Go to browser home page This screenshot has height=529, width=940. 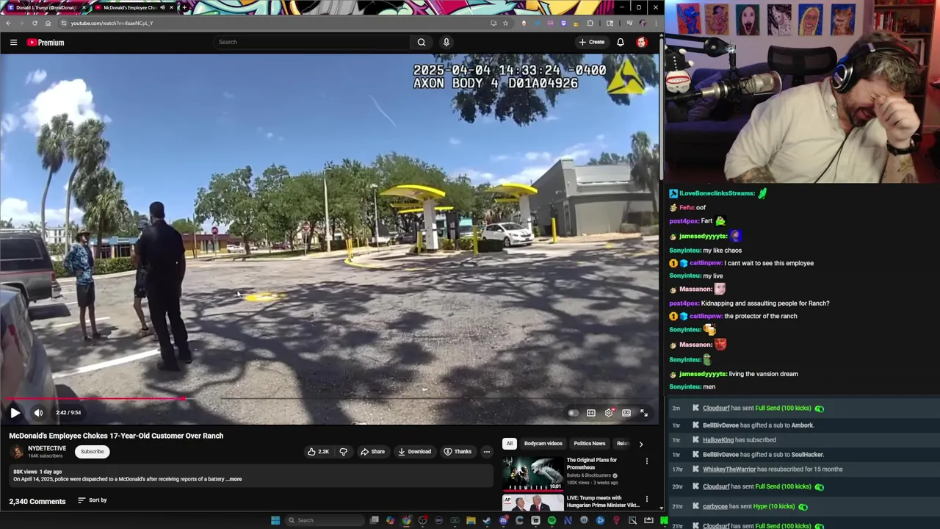click(48, 24)
